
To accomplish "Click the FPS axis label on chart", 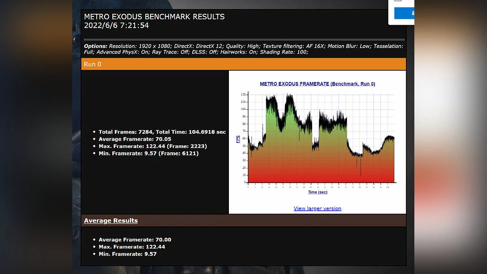I will [238, 139].
